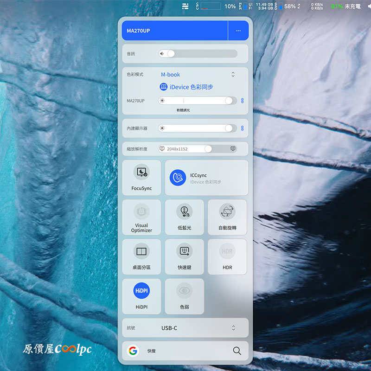Screen dimensions: 371x371
Task: Select the MA270UP monitor header
Action: coord(174,31)
